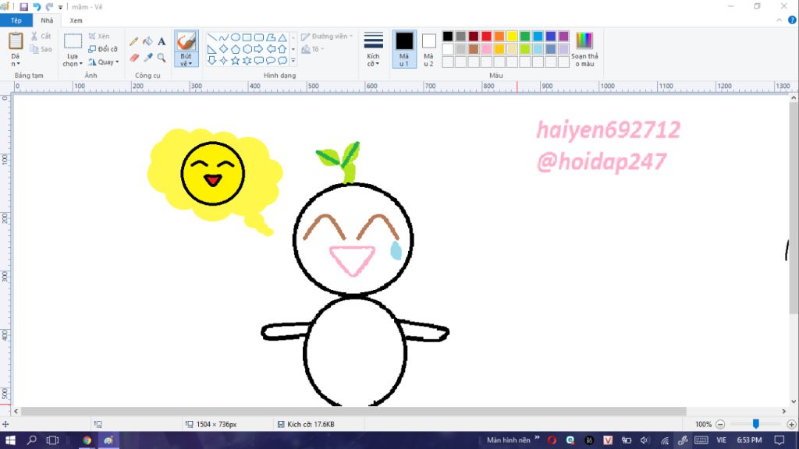Click the Xén crop button
The image size is (799, 449).
[99, 36]
